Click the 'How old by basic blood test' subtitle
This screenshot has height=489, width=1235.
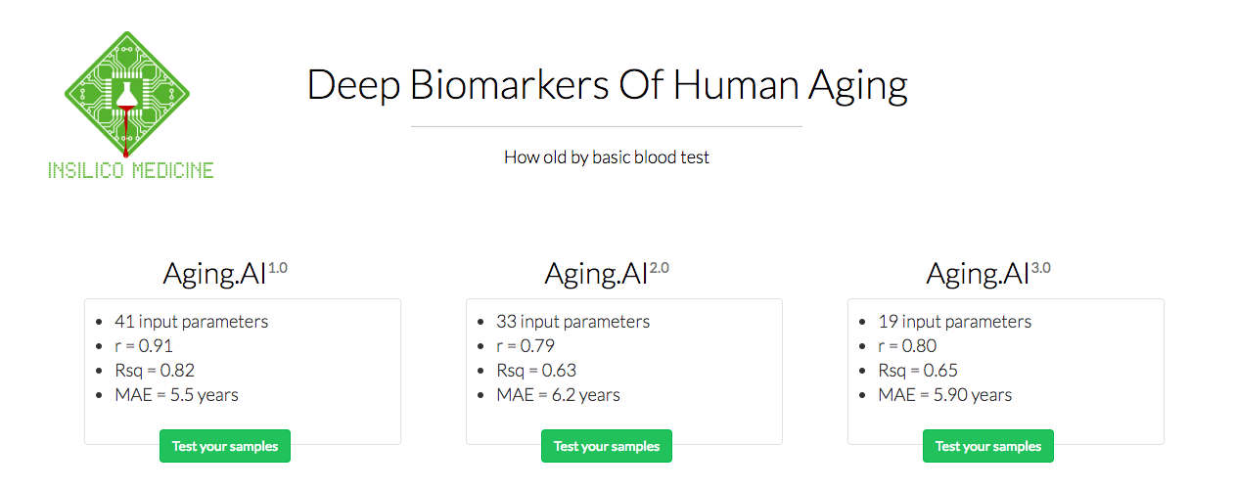pos(607,156)
